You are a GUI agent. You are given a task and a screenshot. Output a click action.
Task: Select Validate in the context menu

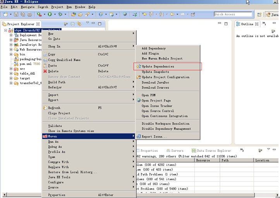pos(89,126)
